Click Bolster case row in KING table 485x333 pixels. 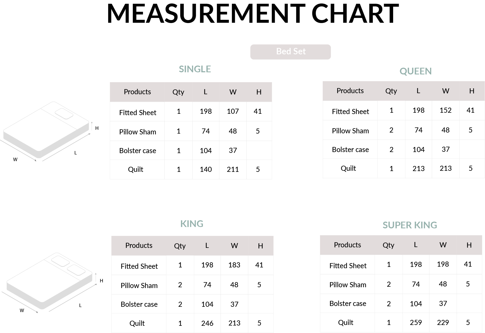192,304
